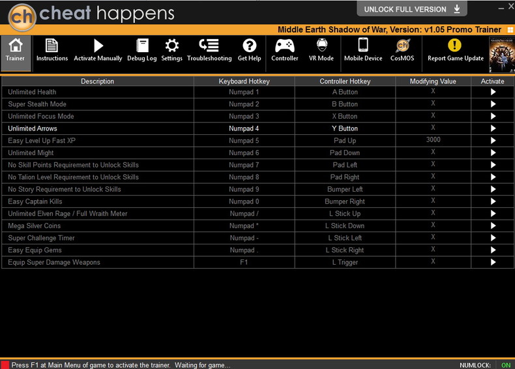The width and height of the screenshot is (515, 369).
Task: Open the Instructions document
Action: pyautogui.click(x=52, y=50)
